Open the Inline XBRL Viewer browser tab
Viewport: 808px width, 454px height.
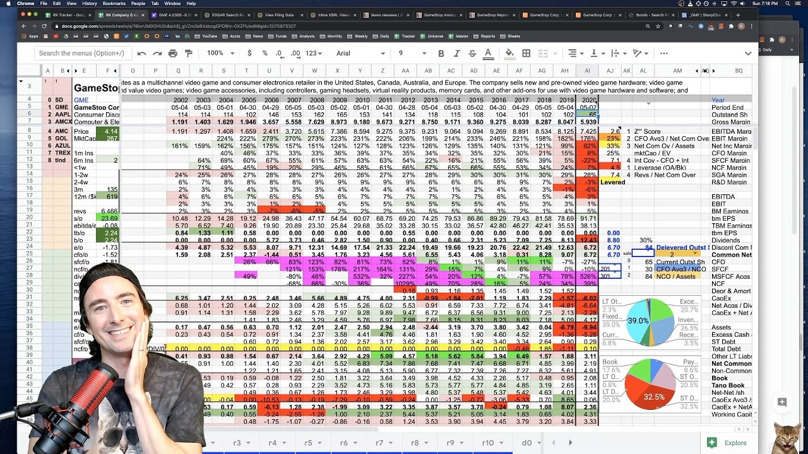click(x=333, y=15)
